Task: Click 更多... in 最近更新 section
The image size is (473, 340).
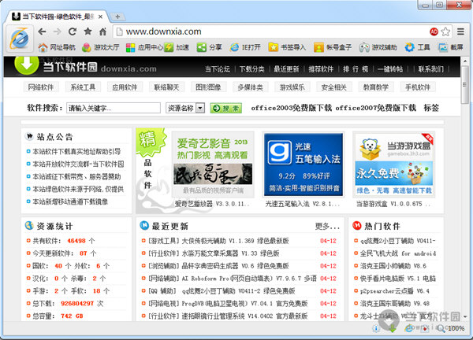Action: tap(327, 226)
